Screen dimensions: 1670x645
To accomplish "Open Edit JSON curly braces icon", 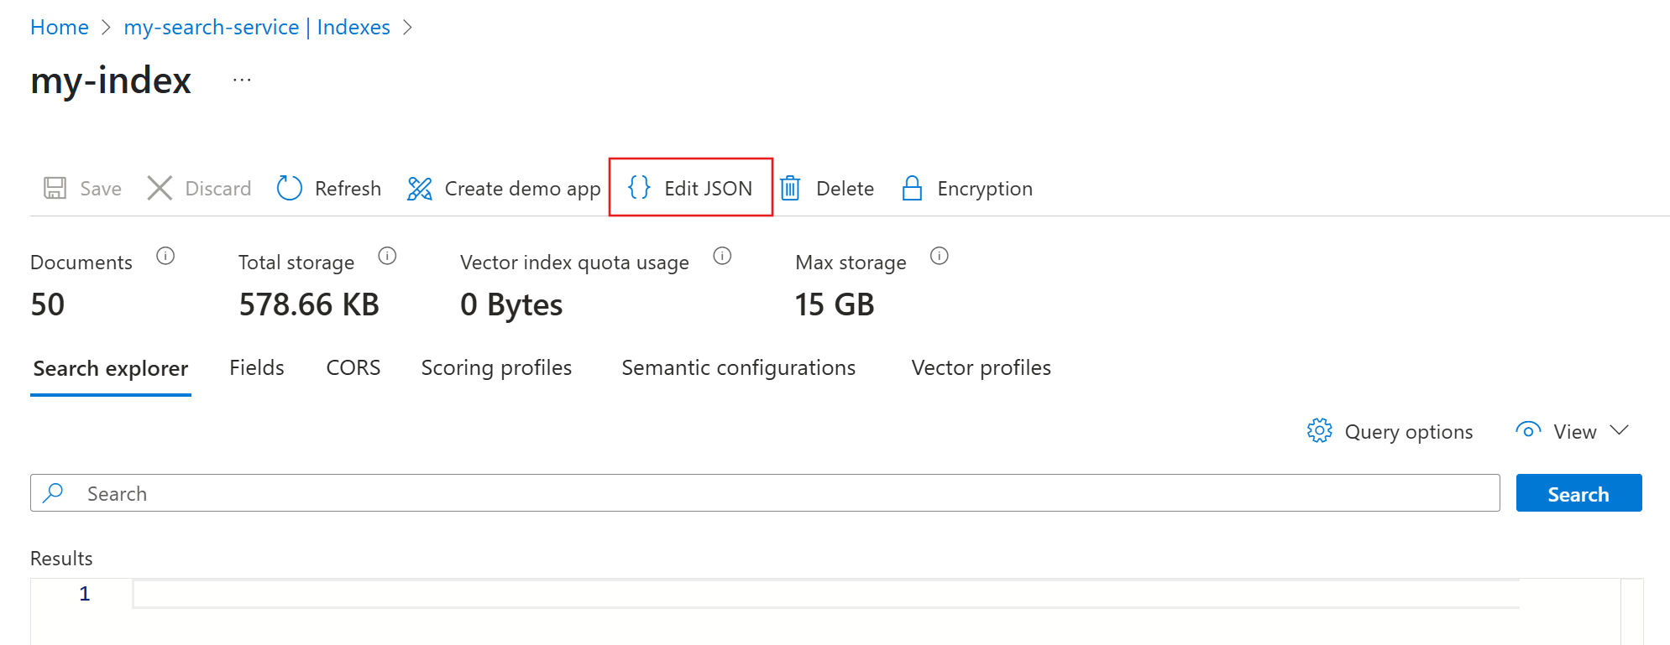I will [640, 188].
